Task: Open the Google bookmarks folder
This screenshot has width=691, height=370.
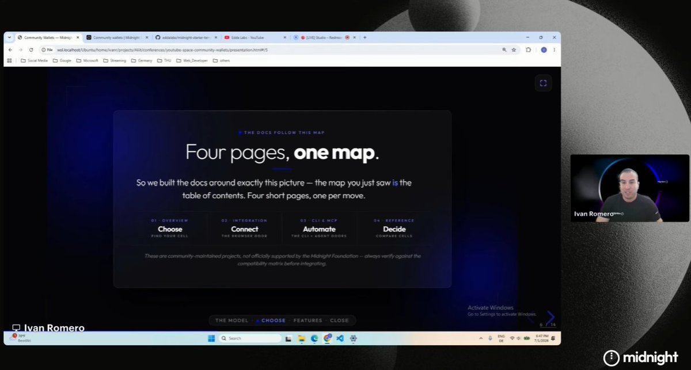Action: point(62,60)
